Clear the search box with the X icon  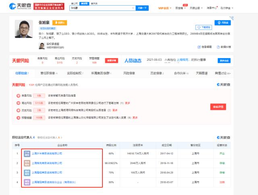coord(133,8)
